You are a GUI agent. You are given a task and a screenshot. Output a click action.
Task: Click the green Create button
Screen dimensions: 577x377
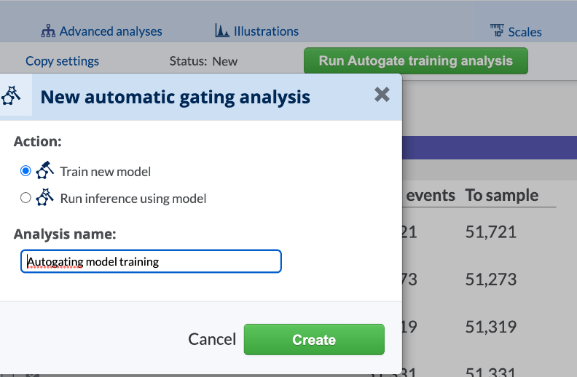(x=314, y=339)
